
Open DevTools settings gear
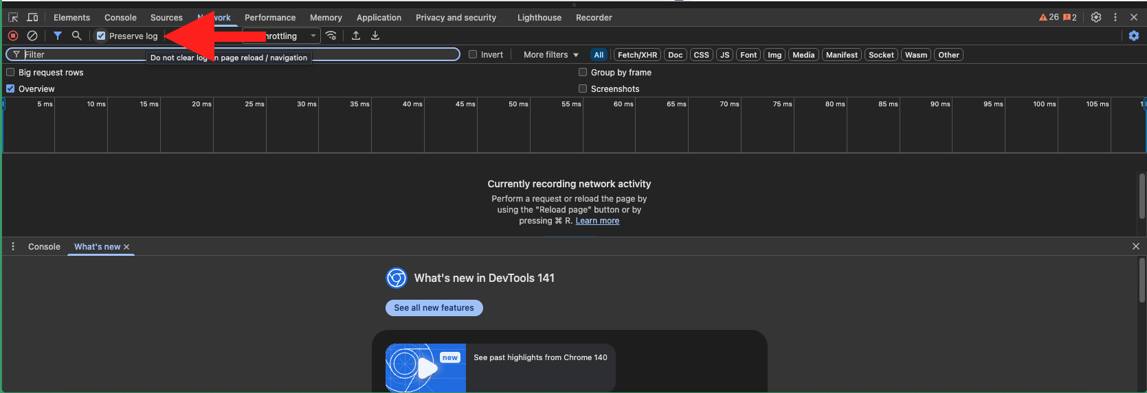(x=1096, y=17)
